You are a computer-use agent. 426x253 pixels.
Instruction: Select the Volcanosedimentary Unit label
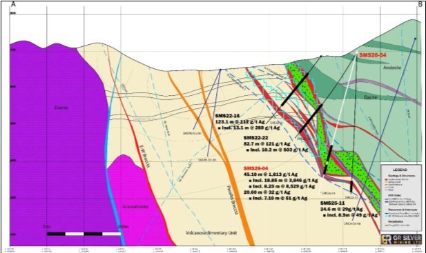click(x=211, y=232)
